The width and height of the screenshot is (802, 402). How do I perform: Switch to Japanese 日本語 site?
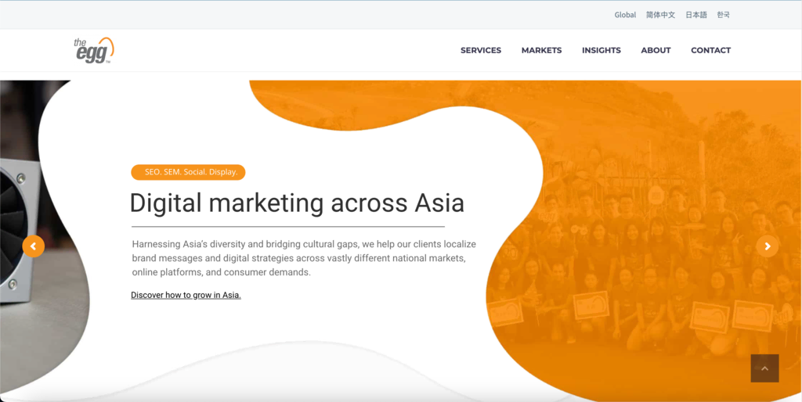pyautogui.click(x=696, y=15)
